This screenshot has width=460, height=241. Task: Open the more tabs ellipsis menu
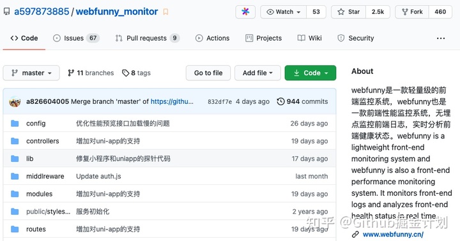click(x=441, y=38)
